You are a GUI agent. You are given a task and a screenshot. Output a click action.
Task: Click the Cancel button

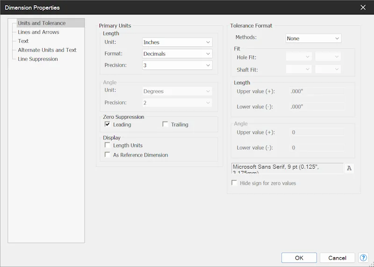point(337,258)
